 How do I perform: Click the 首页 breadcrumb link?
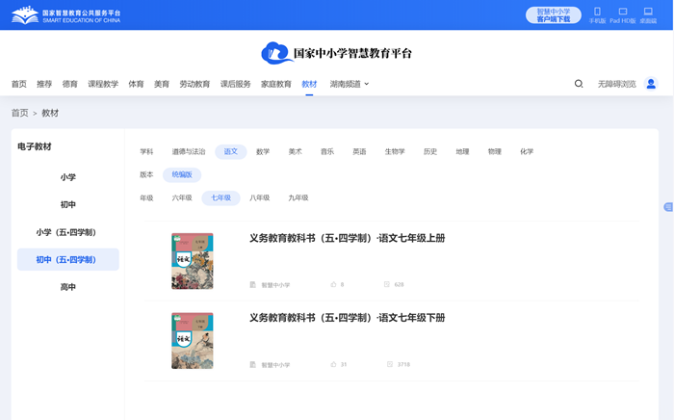(x=20, y=113)
